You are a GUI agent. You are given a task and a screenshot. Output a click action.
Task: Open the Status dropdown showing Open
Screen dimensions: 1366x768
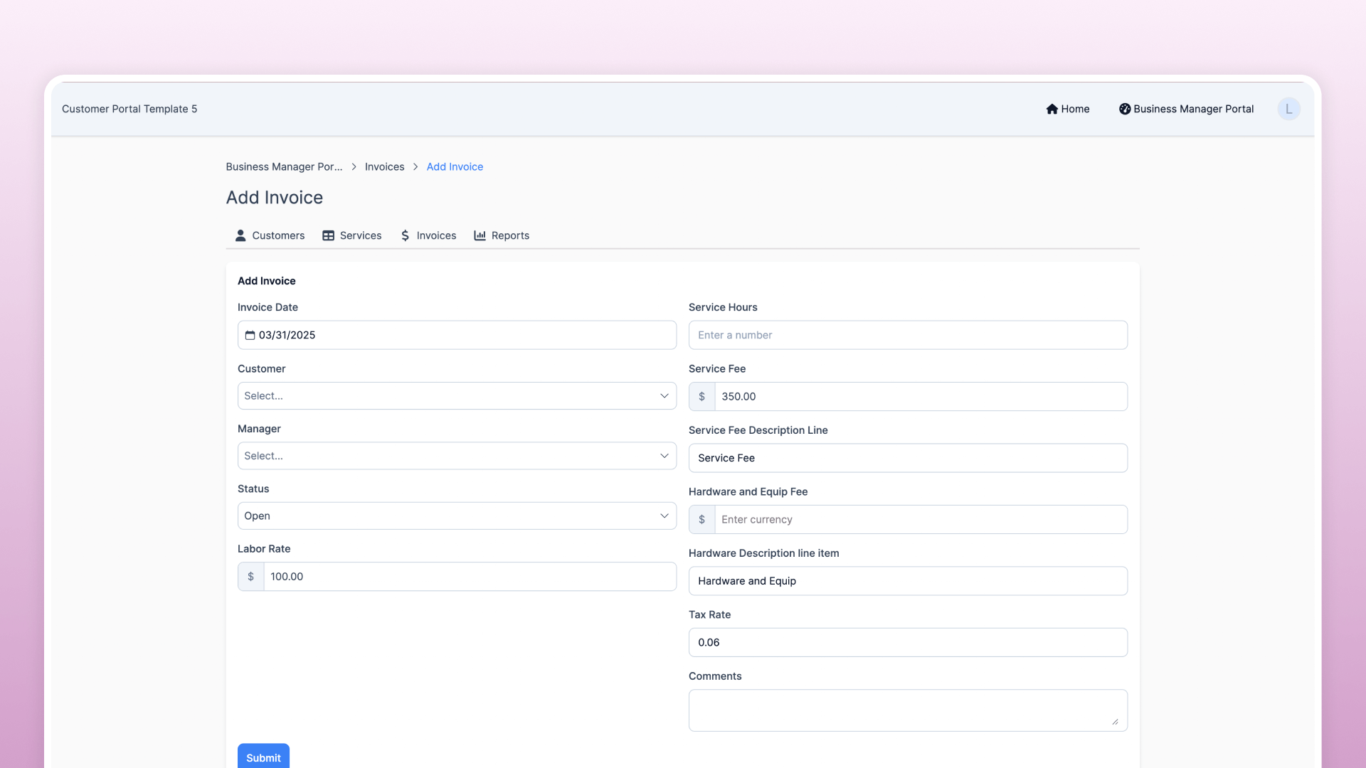click(x=457, y=516)
